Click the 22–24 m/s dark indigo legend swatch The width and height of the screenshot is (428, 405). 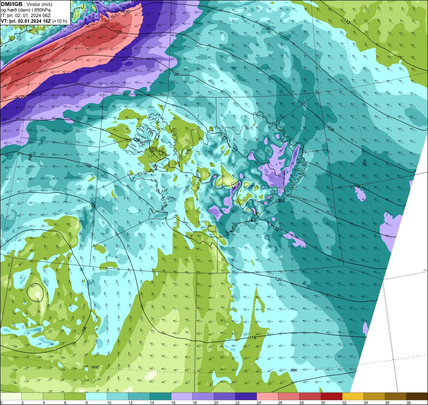point(246,396)
